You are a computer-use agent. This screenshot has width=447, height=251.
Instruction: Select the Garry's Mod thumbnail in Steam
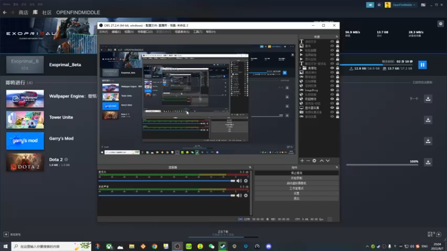pyautogui.click(x=25, y=141)
